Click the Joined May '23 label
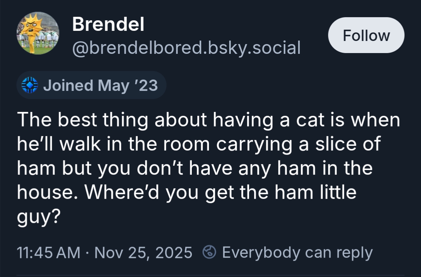Viewport: 421px width, 277px height. [100, 85]
